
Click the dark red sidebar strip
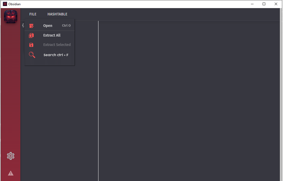[10, 91]
